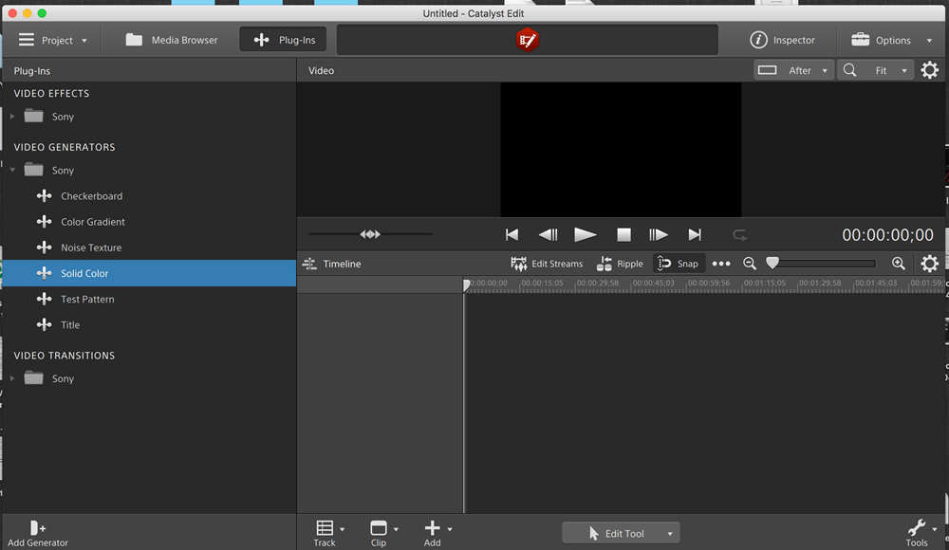This screenshot has height=550, width=949.
Task: Select the Solid Color generator
Action: [x=149, y=273]
